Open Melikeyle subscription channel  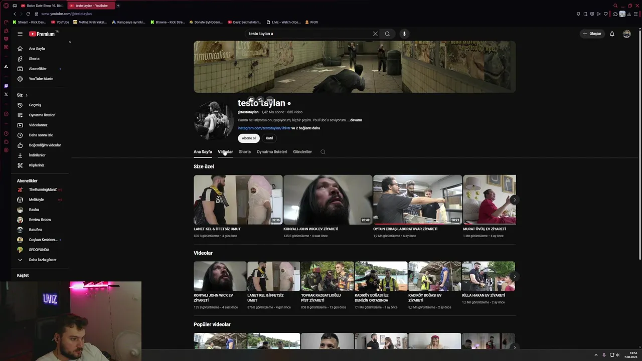[41, 200]
